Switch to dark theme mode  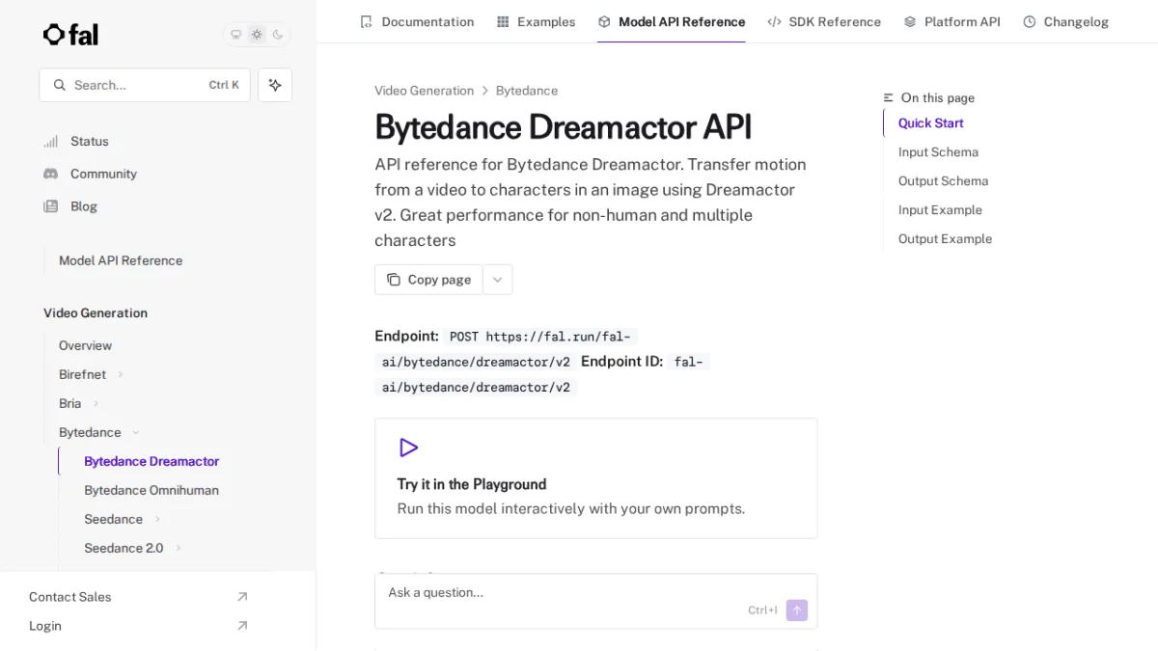(278, 35)
